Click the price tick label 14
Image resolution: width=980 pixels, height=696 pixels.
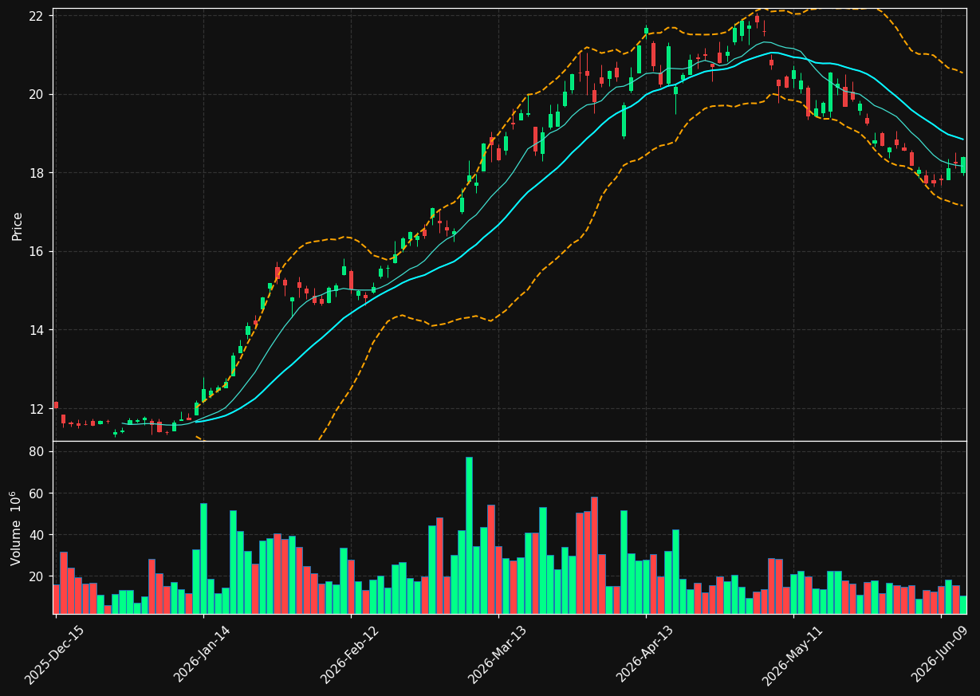(37, 330)
